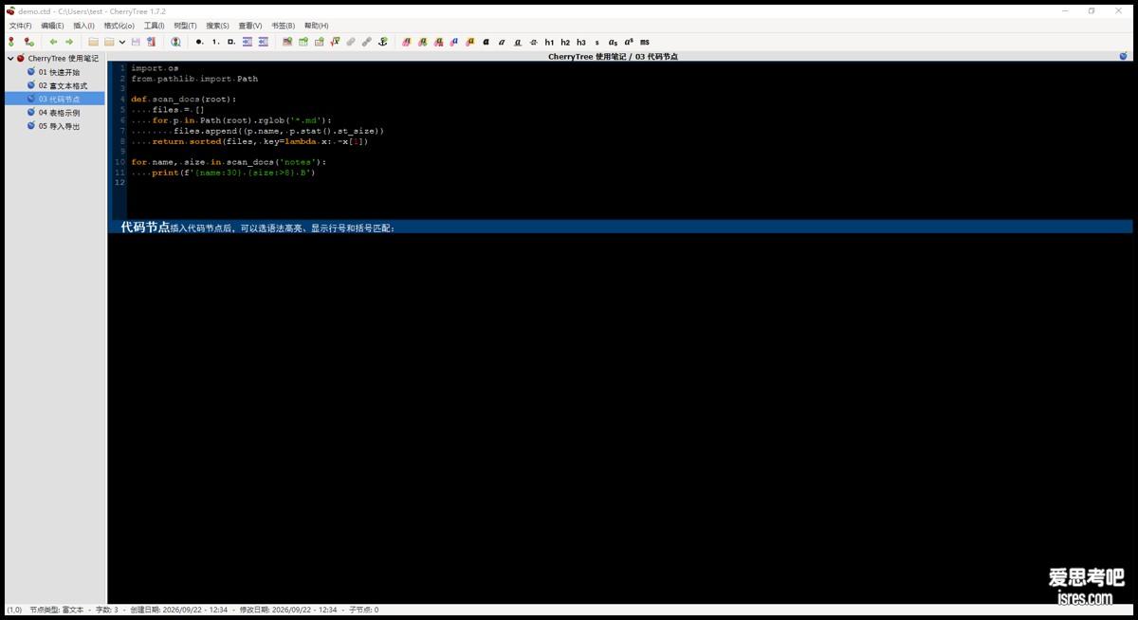
Task: Add a new node using the toolbar icon
Action: [x=11, y=42]
